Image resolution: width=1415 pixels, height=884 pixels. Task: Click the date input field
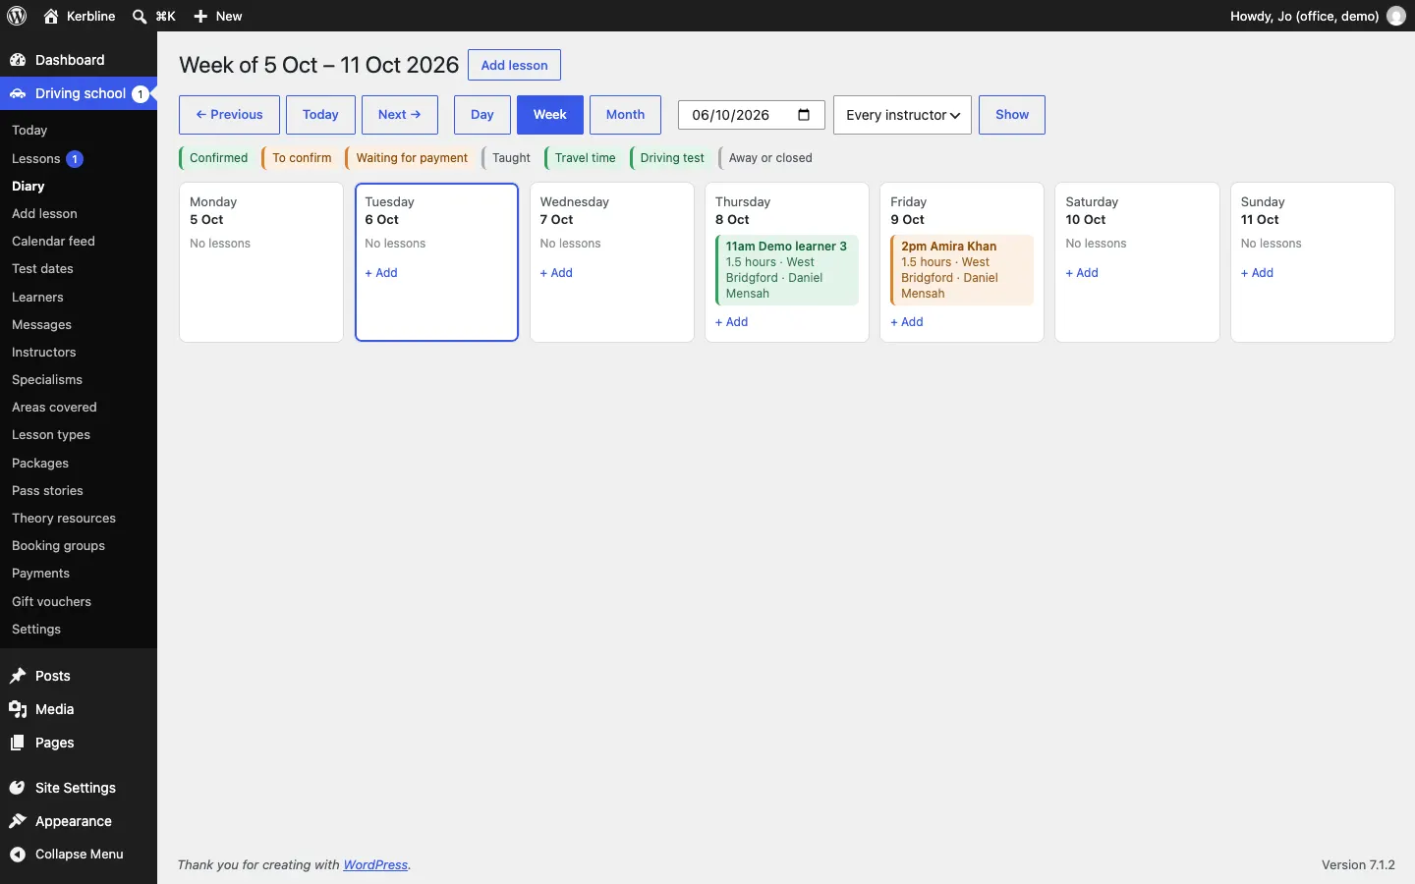[x=751, y=115]
